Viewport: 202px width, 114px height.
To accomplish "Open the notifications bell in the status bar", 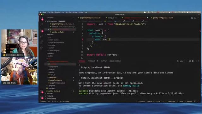I will tap(199, 101).
